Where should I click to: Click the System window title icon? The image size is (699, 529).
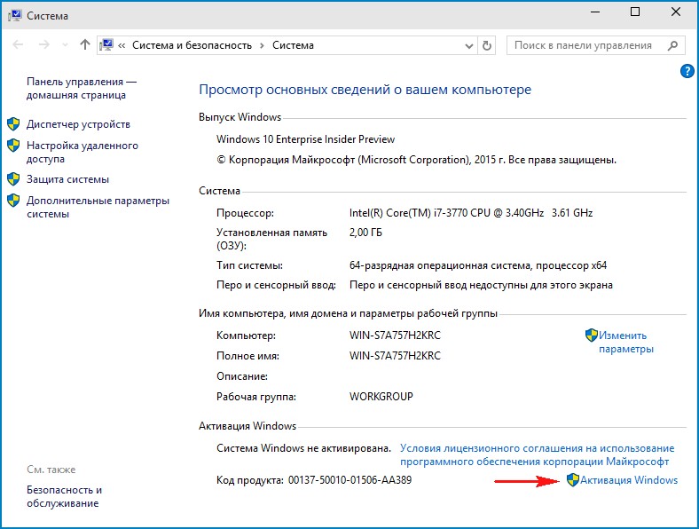click(15, 16)
